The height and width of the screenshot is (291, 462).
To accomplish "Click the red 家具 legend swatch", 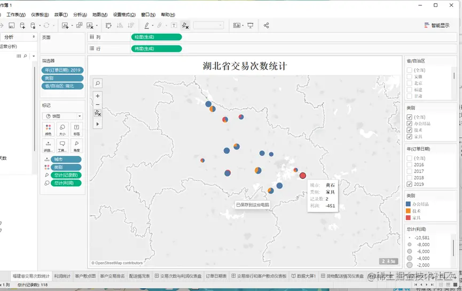I will point(408,218).
